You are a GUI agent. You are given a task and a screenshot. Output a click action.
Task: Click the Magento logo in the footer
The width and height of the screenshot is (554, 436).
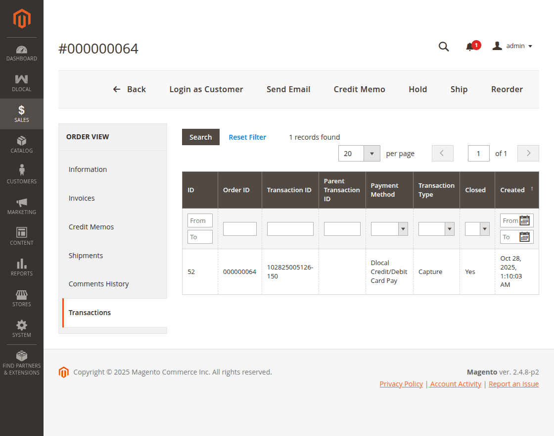coord(64,372)
